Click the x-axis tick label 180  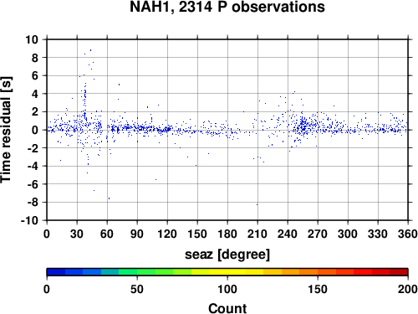[227, 234]
